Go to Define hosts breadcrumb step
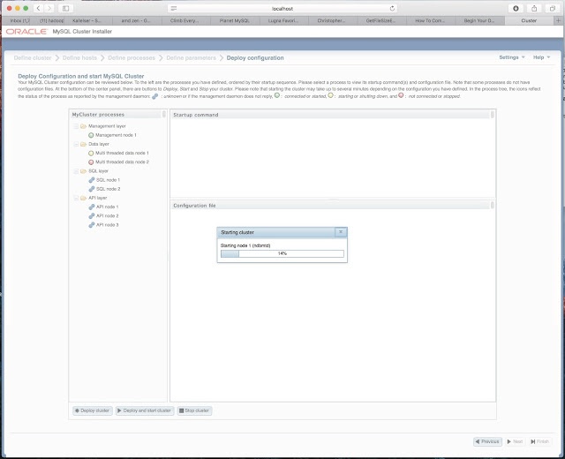The image size is (565, 459). [79, 58]
